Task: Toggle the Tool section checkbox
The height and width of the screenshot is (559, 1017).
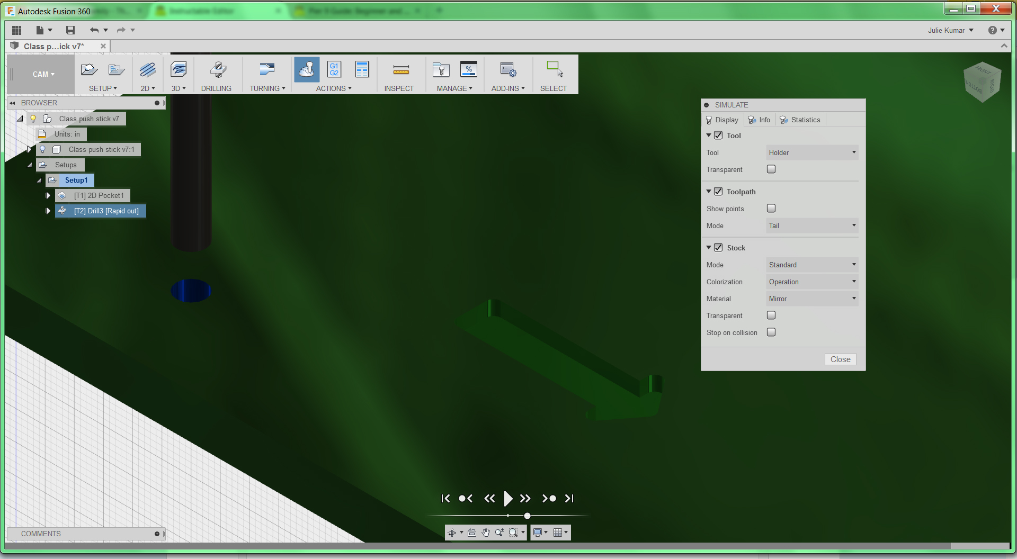Action: click(718, 136)
